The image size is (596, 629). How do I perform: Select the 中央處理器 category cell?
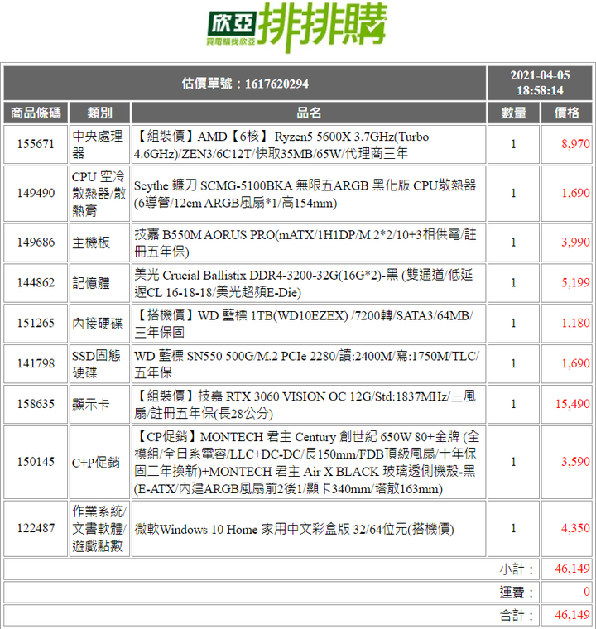(99, 144)
